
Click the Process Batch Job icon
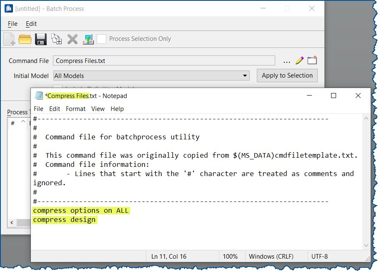point(88,39)
